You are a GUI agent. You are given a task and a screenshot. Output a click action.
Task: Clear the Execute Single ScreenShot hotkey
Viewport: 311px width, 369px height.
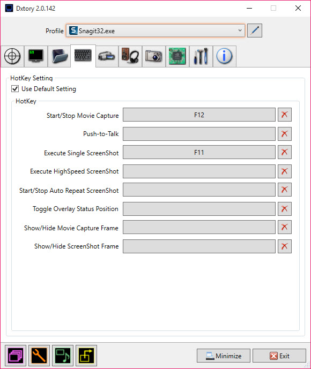click(285, 152)
